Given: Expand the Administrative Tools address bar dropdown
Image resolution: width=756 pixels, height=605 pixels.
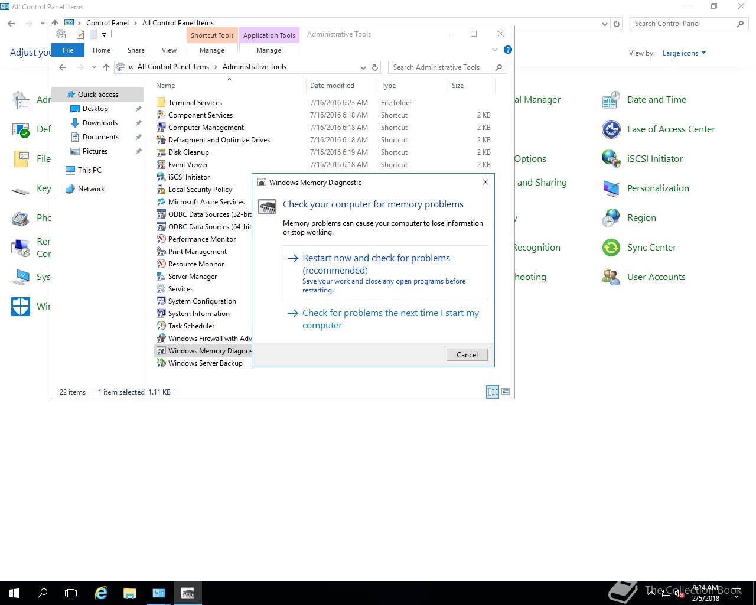Looking at the screenshot, I should [x=363, y=67].
